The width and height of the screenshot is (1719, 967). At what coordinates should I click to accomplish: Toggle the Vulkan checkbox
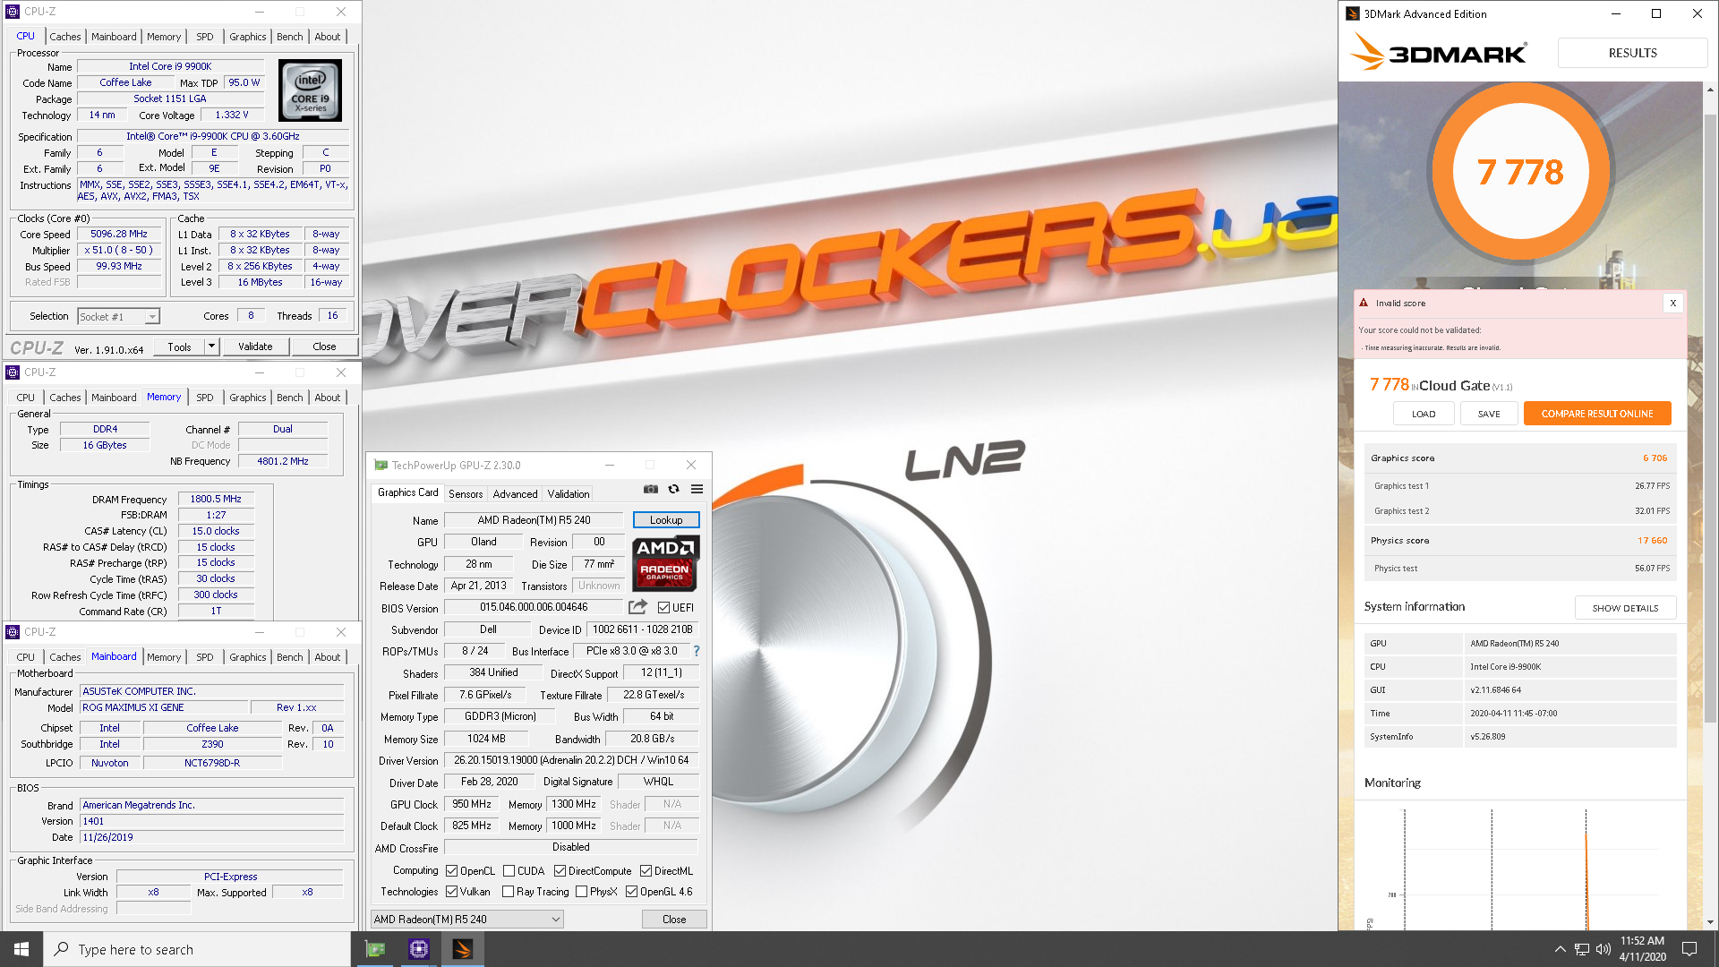pos(451,892)
